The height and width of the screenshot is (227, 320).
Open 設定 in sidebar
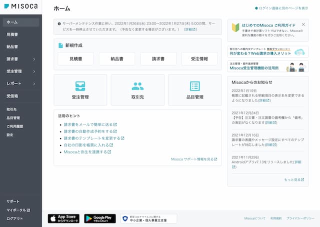click(10, 134)
